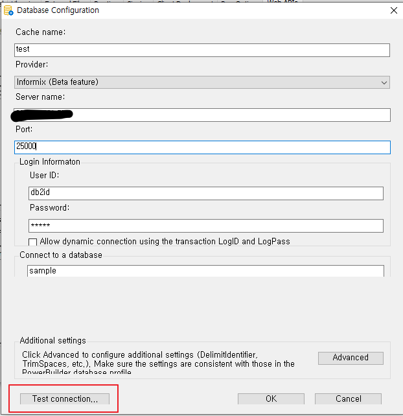Click the Connect to a database group label
The width and height of the screenshot is (403, 416).
(61, 255)
